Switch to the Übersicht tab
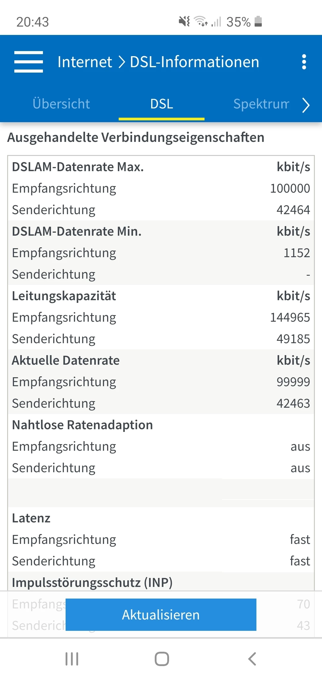This screenshot has width=322, height=681. 61,104
